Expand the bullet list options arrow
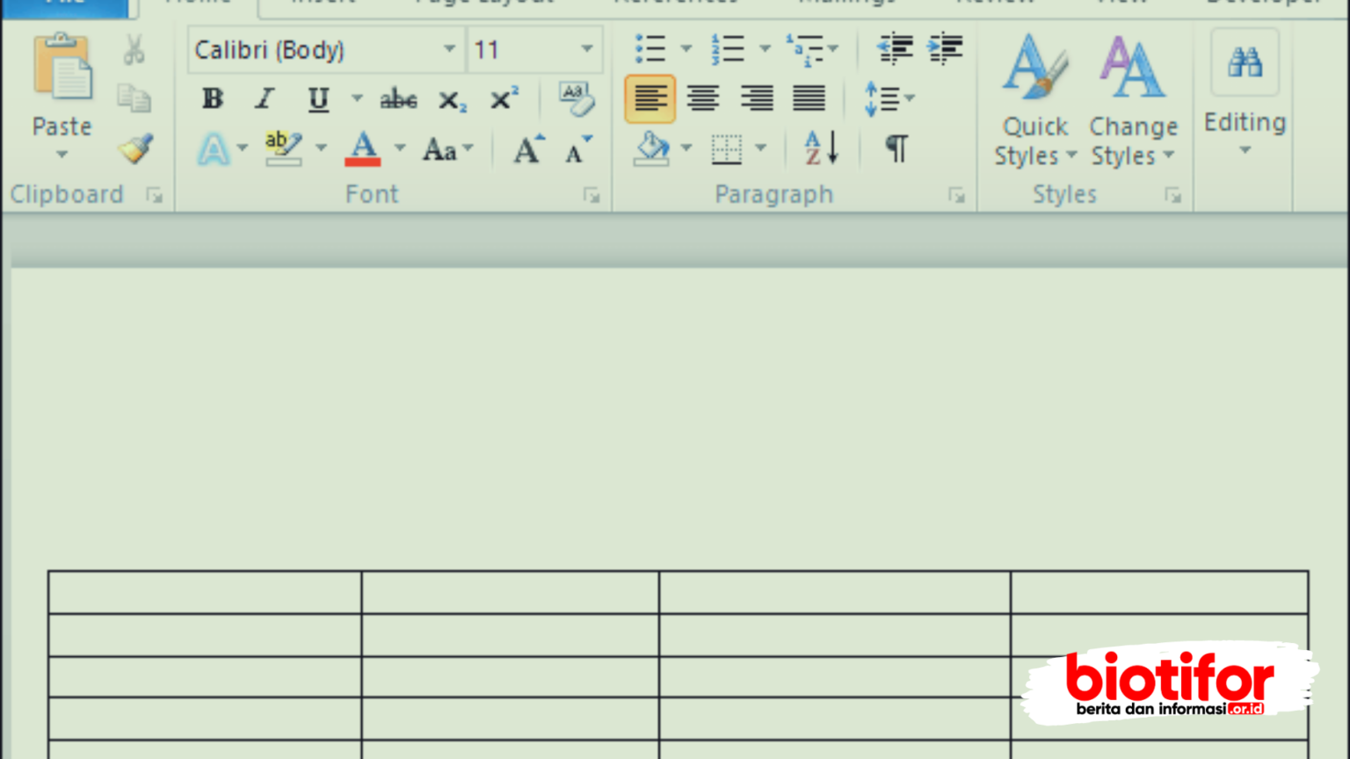The height and width of the screenshot is (759, 1350). tap(687, 47)
